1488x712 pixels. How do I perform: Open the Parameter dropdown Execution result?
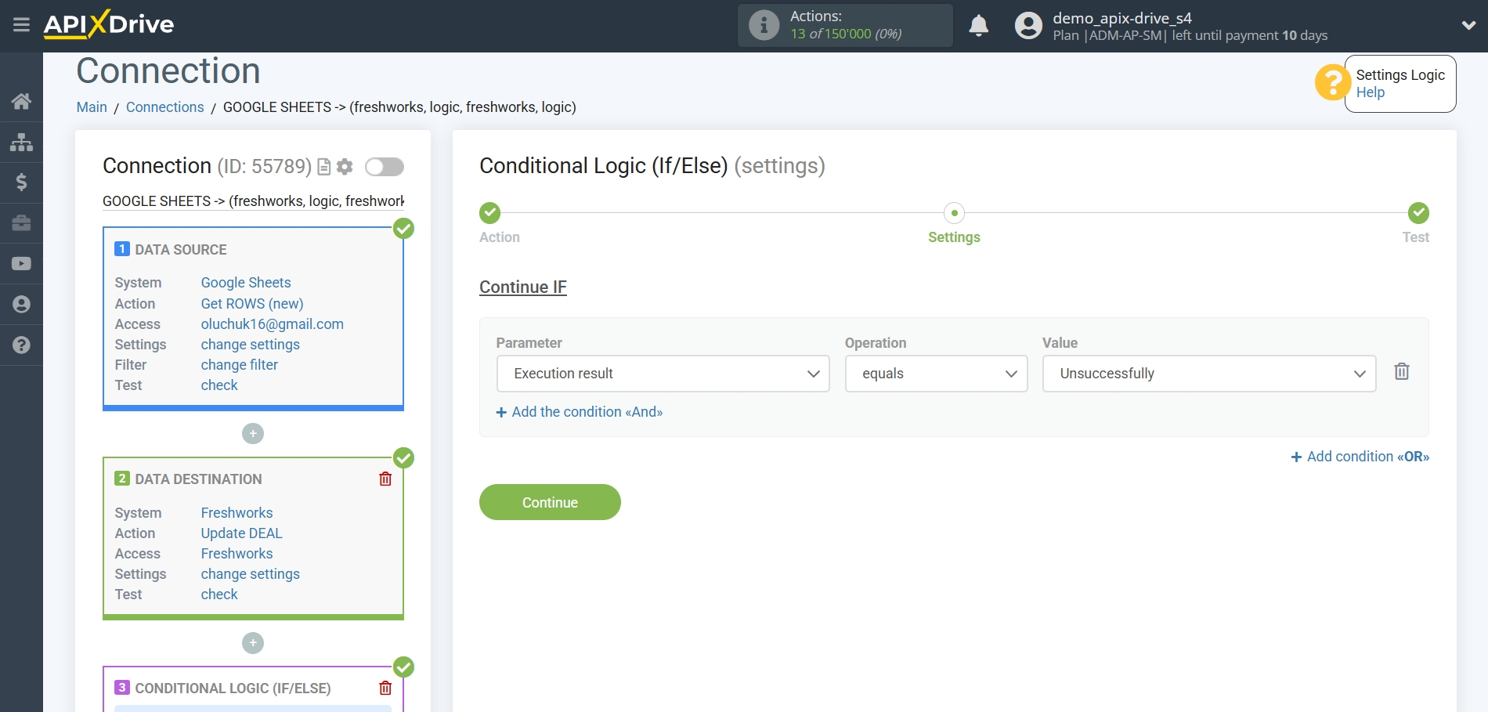pyautogui.click(x=663, y=374)
